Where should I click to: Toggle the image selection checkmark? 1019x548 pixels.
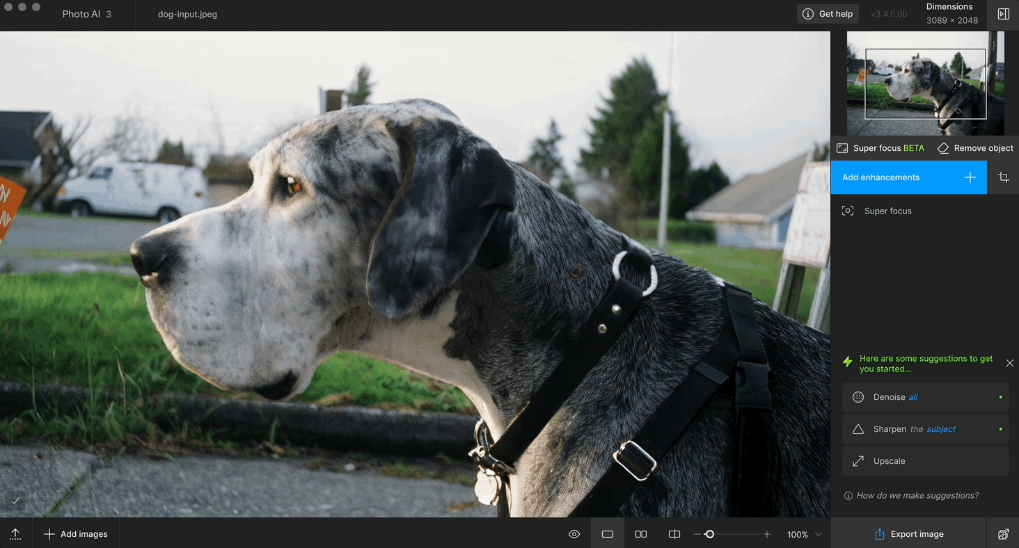point(15,500)
